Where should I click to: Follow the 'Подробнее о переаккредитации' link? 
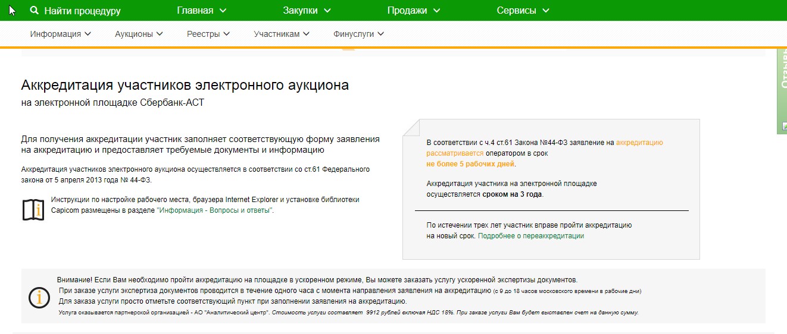click(x=530, y=236)
